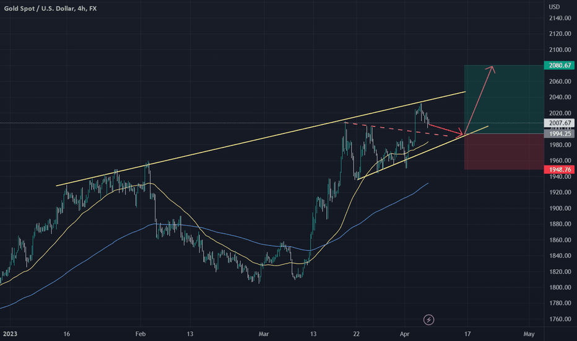This screenshot has width=577, height=341.
Task: Select the 1948.76 stop-loss price label
Action: pyautogui.click(x=559, y=170)
